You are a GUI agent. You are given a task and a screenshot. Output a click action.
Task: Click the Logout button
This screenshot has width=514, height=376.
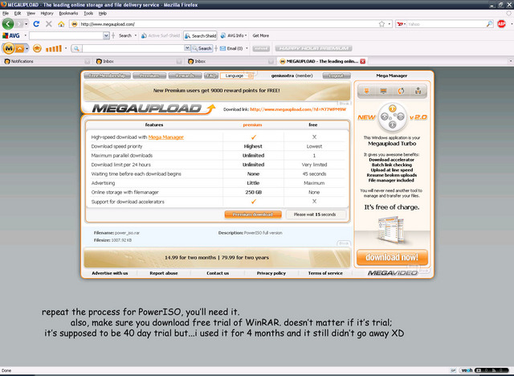[x=337, y=76]
